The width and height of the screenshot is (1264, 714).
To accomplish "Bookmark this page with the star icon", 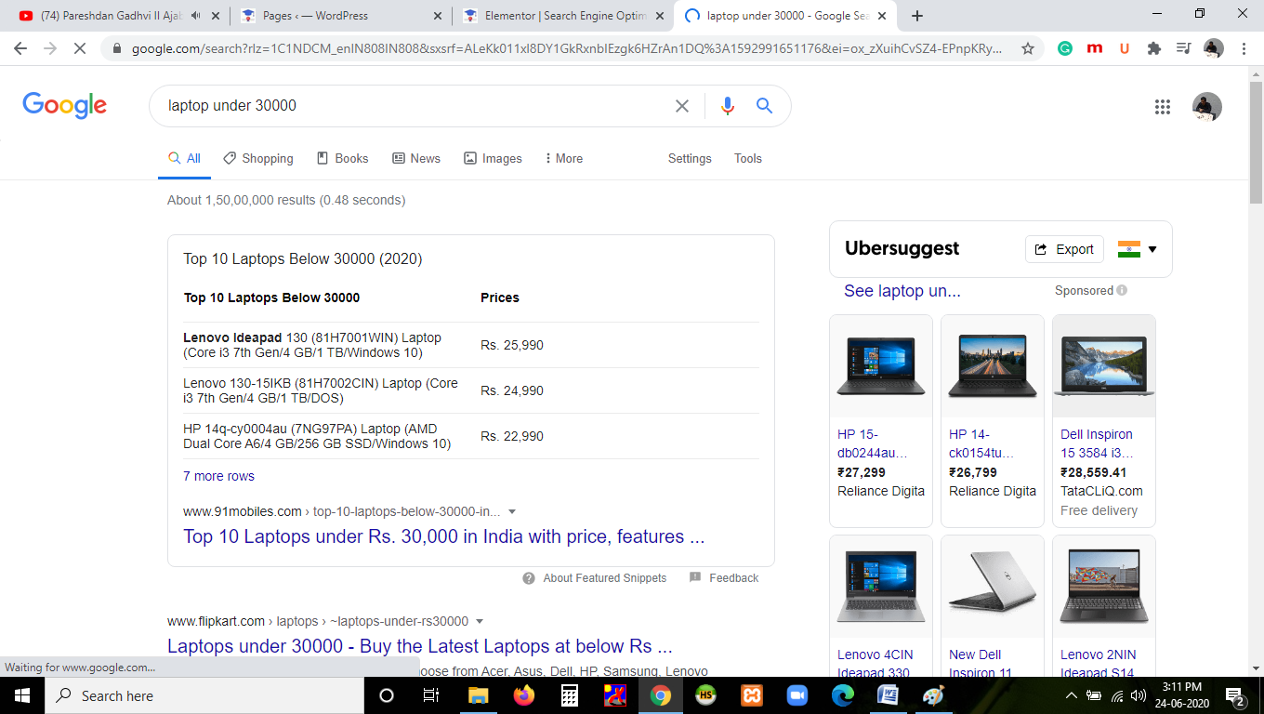I will (x=1028, y=48).
